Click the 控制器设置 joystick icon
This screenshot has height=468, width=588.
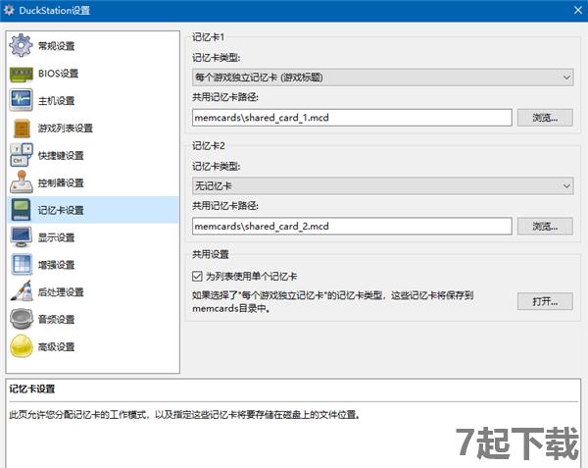(x=21, y=182)
